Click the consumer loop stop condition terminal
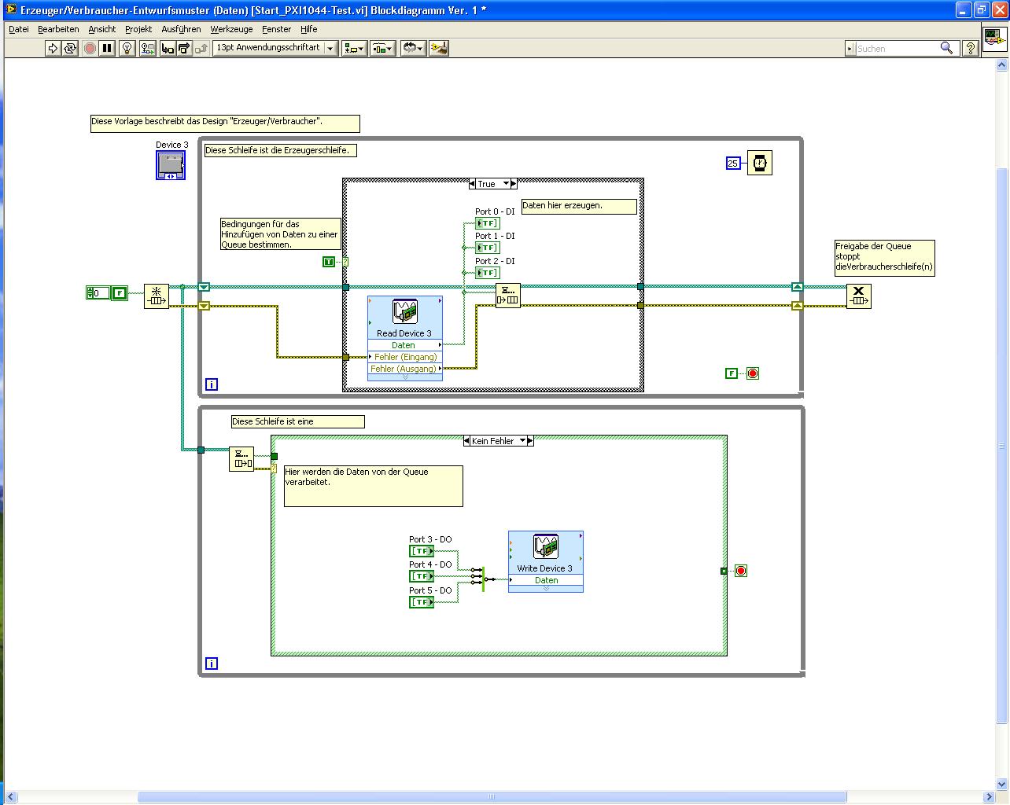The image size is (1010, 805). (x=741, y=571)
